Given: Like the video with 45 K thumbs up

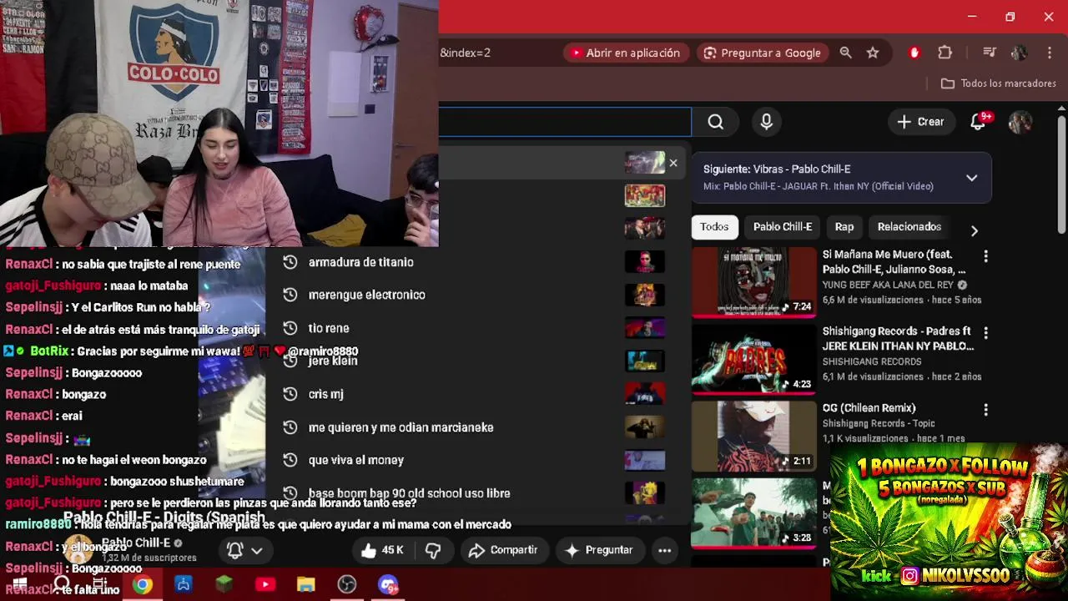Looking at the screenshot, I should tap(382, 550).
